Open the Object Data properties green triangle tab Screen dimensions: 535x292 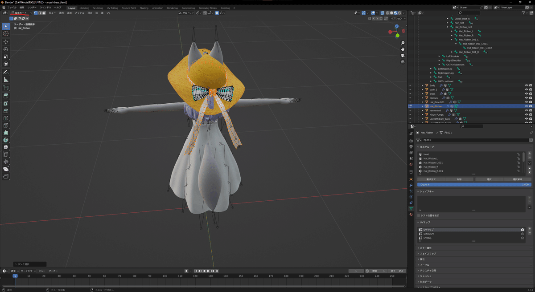411,208
